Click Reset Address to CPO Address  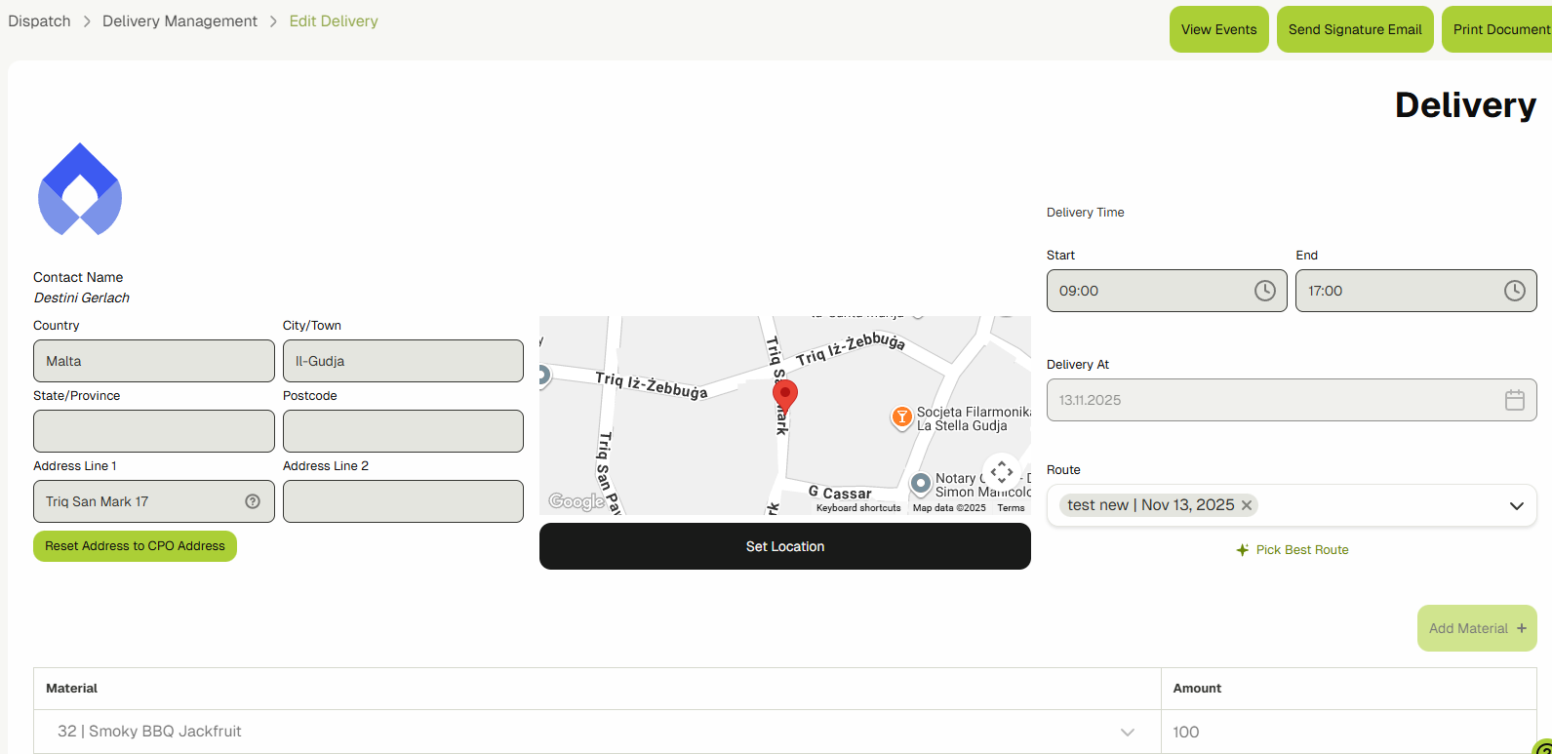pyautogui.click(x=135, y=546)
